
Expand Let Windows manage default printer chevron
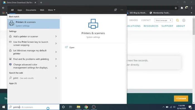[x=56, y=52]
